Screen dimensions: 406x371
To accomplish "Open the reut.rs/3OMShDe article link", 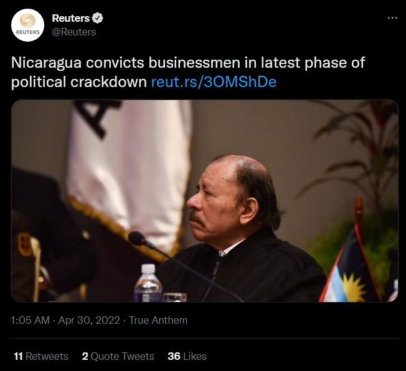I will click(x=214, y=82).
